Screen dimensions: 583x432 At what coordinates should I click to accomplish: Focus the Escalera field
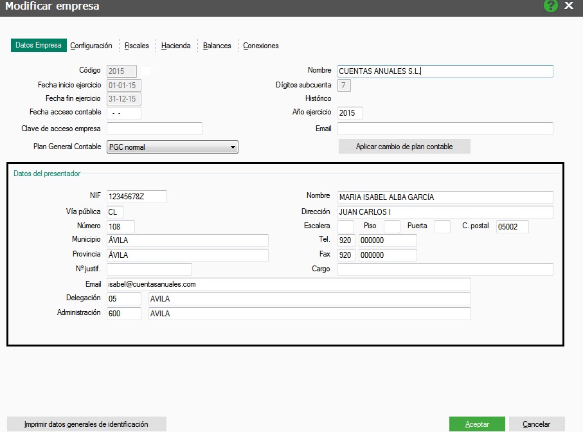pos(345,226)
